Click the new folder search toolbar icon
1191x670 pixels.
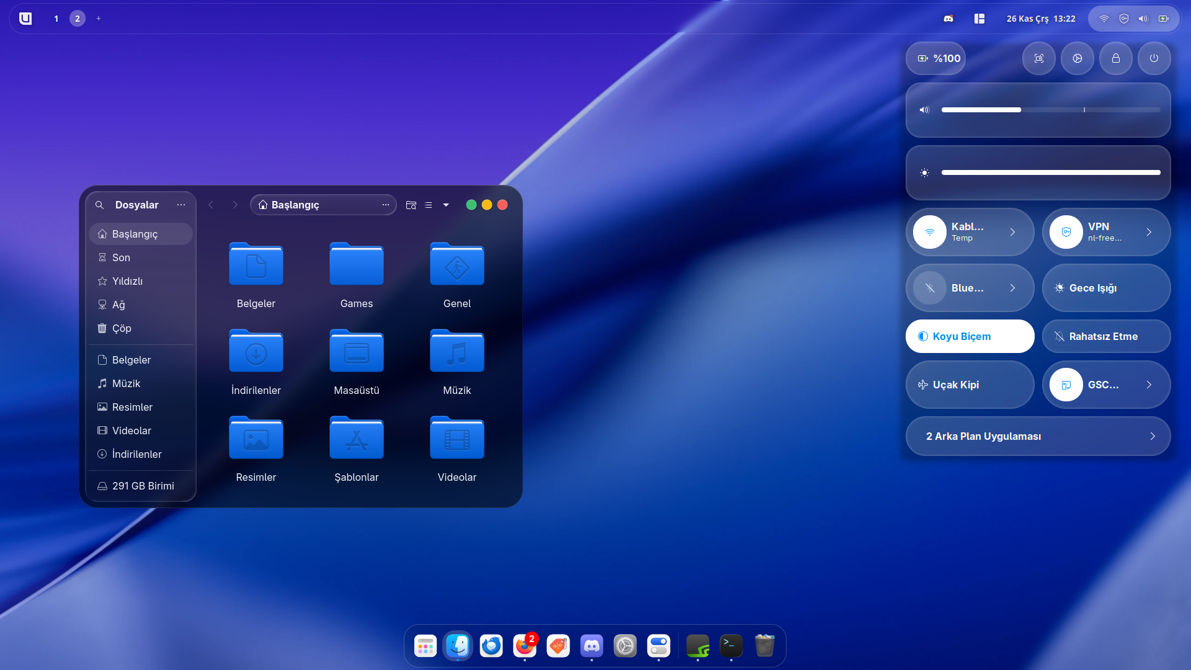coord(411,205)
